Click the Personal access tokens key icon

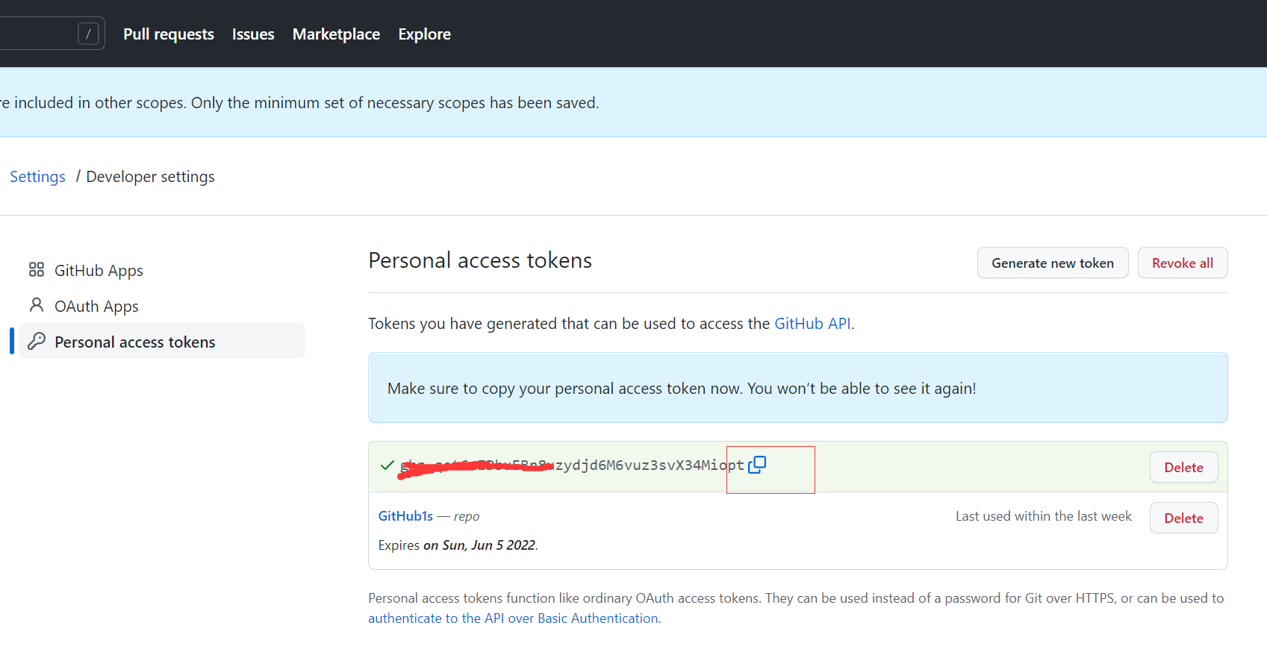click(x=36, y=342)
